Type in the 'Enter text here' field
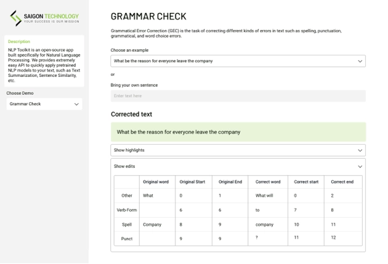Viewport: 388px width, 264px height. [x=237, y=96]
